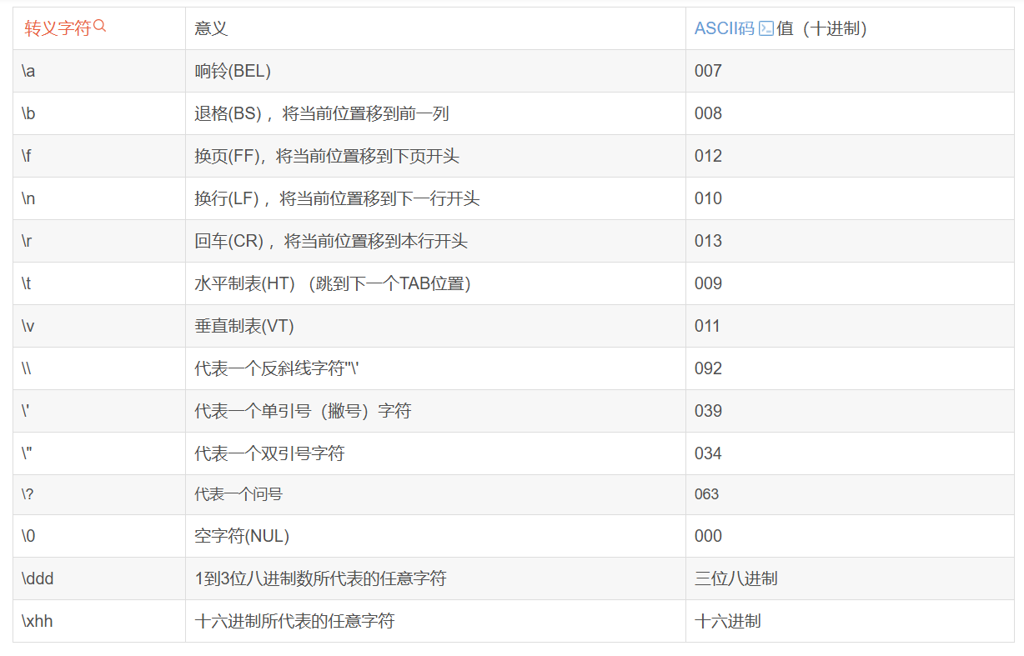Select the \? escape cell

[x=99, y=494]
